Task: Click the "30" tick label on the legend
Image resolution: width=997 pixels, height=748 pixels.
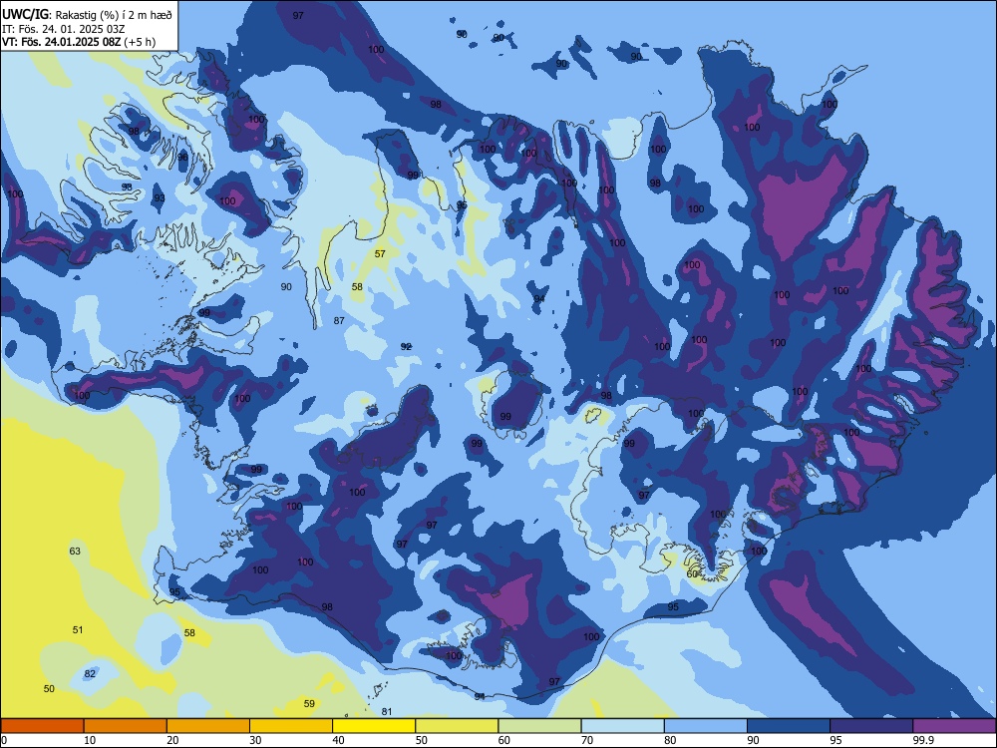Action: point(255,740)
